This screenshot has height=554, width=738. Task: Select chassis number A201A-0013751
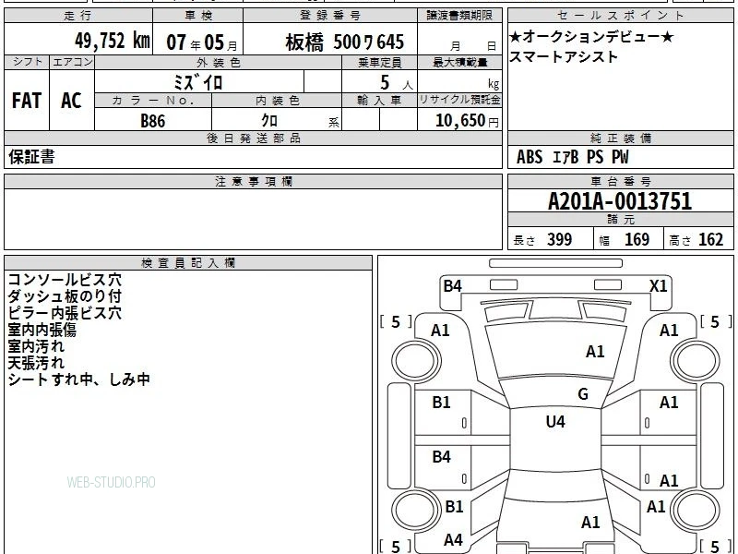point(620,201)
